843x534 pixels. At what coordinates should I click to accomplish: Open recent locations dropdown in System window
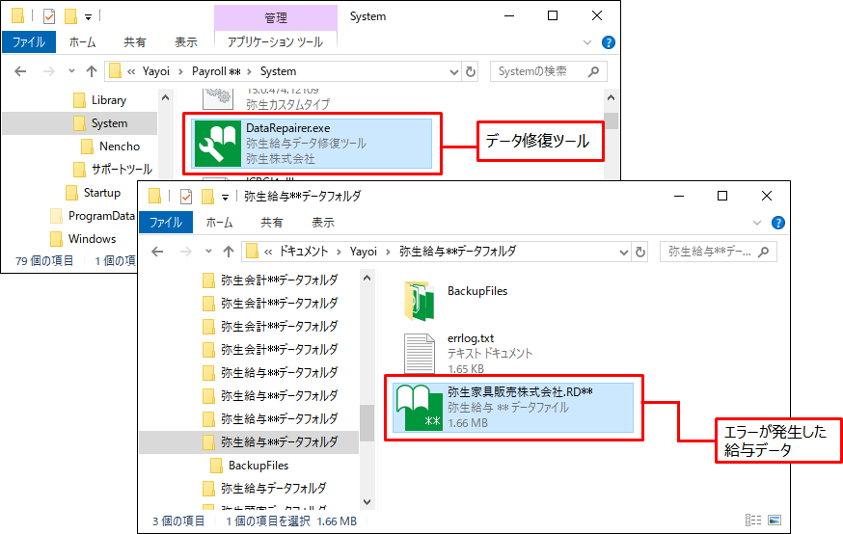71,71
